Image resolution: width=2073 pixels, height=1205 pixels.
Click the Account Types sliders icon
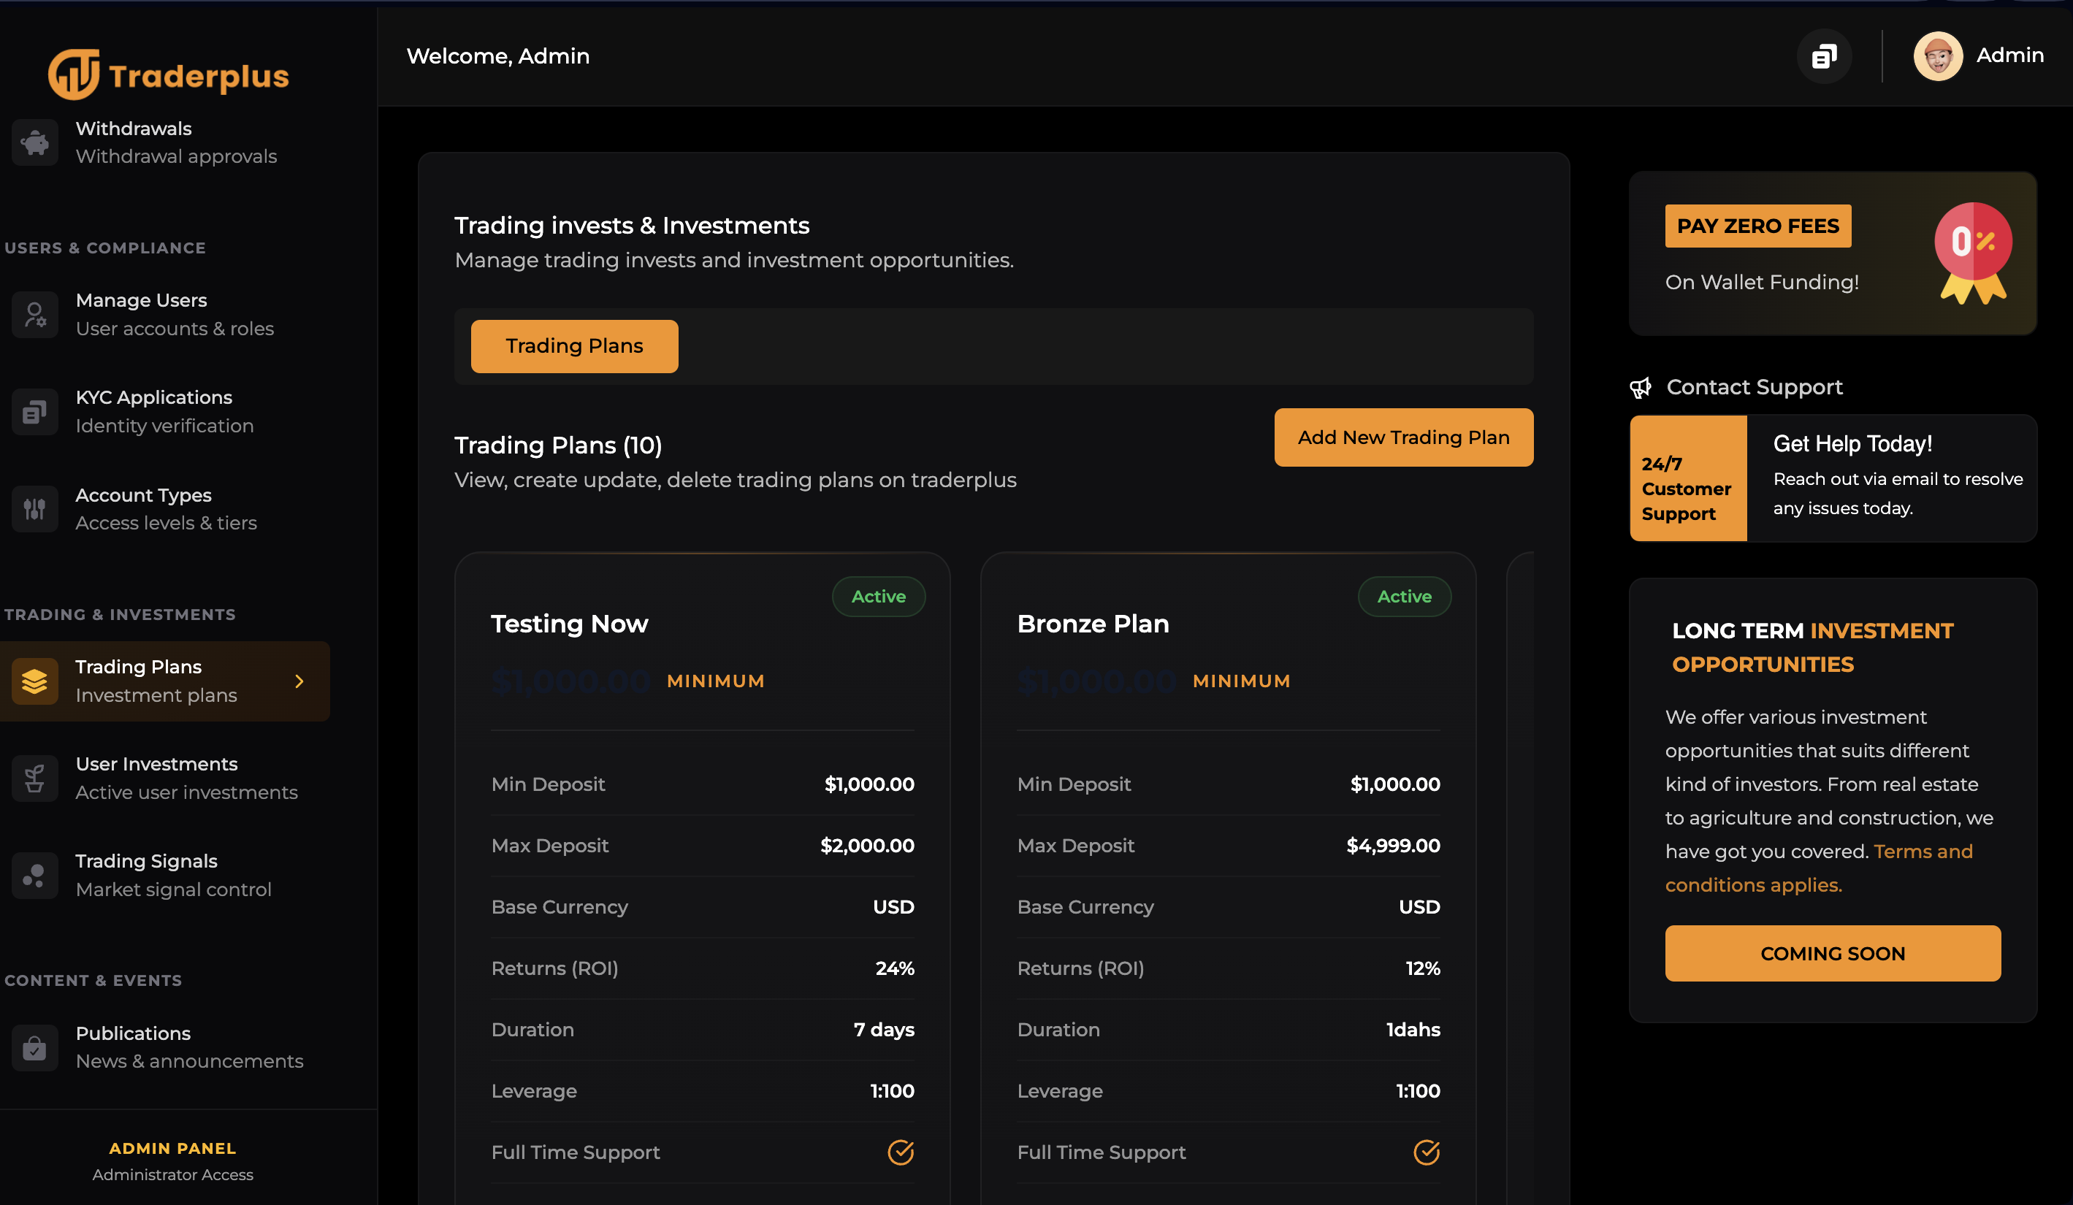(34, 509)
